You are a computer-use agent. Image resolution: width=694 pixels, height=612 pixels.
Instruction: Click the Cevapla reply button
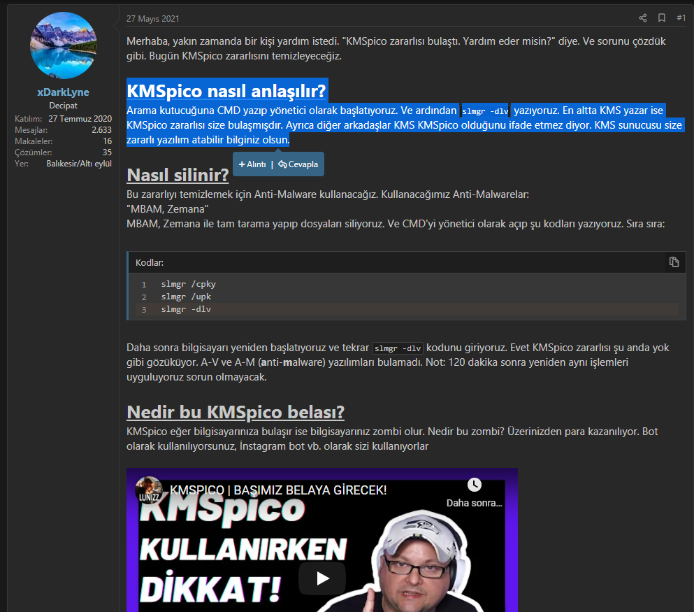pos(298,164)
